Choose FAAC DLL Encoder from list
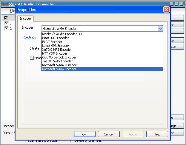Viewport: 186px width, 145px height. 102,38
